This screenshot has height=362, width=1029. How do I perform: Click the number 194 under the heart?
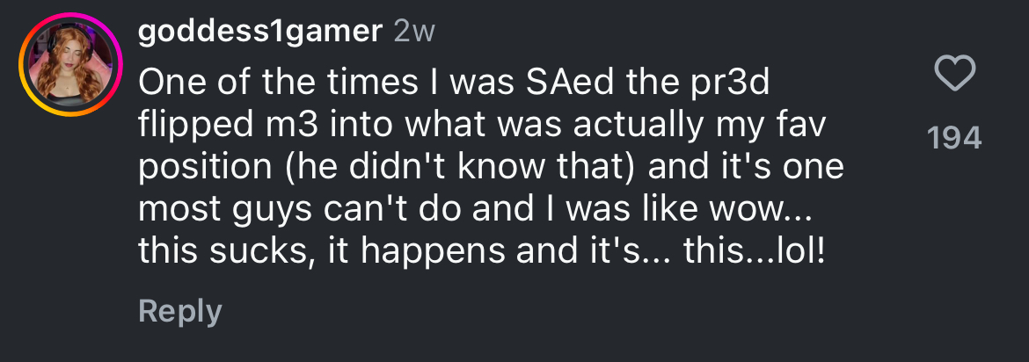point(954,139)
